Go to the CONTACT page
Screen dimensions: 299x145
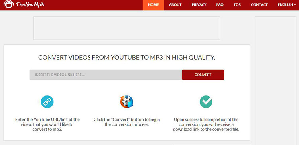[259, 5]
